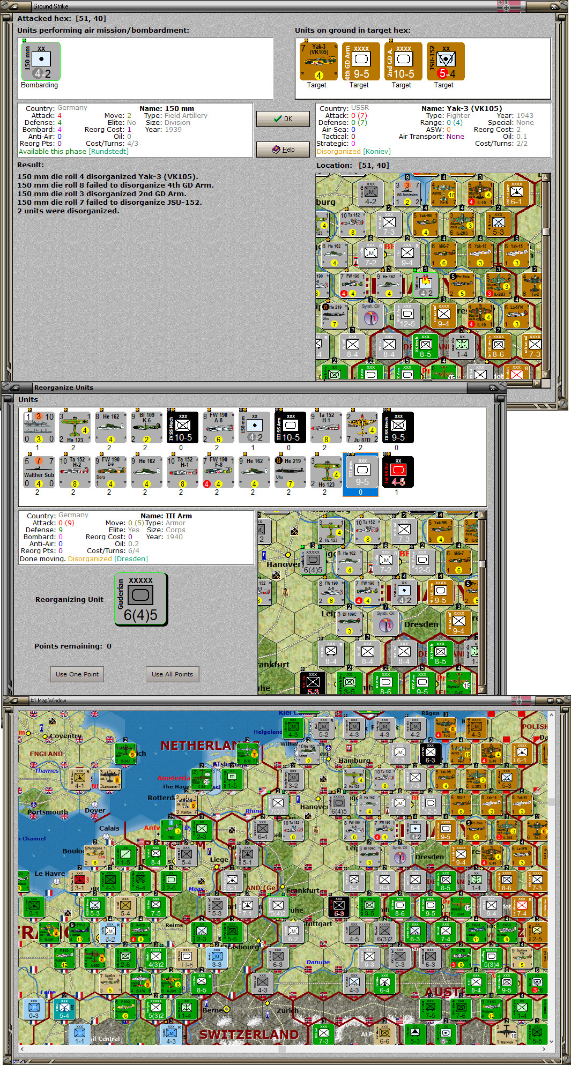Viewport: 571px width, 1065px height.
Task: Select the 4th GD Arm target counter
Action: tap(361, 61)
